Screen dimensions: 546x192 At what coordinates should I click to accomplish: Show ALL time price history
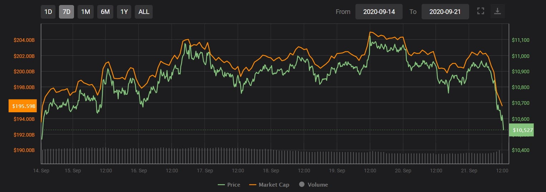(x=144, y=12)
